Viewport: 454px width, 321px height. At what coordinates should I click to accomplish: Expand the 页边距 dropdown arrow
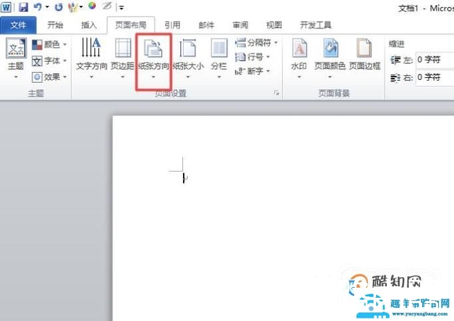point(122,77)
